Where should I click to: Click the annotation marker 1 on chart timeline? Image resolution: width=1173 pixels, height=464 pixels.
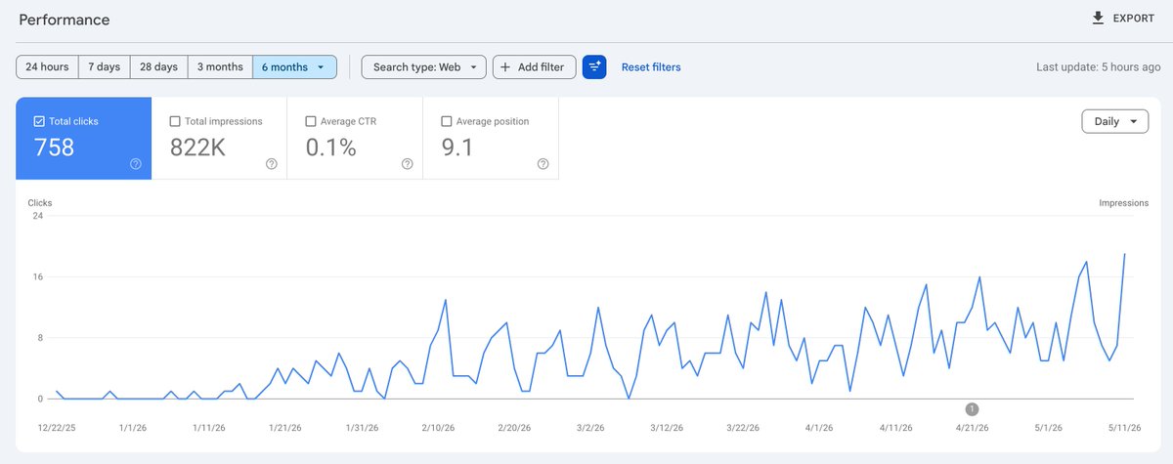[972, 408]
